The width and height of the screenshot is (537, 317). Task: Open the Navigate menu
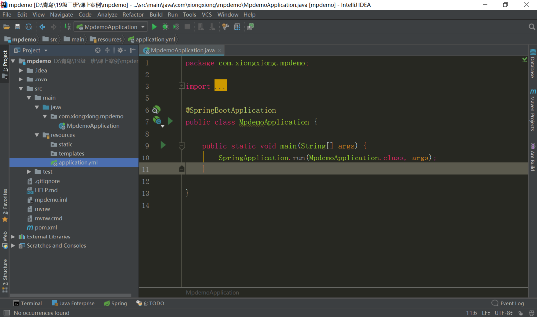pos(61,15)
